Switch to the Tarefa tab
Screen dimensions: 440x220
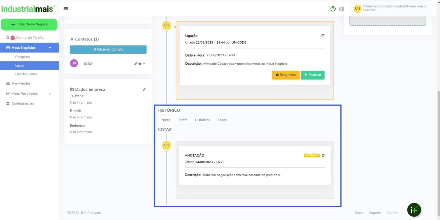click(183, 120)
